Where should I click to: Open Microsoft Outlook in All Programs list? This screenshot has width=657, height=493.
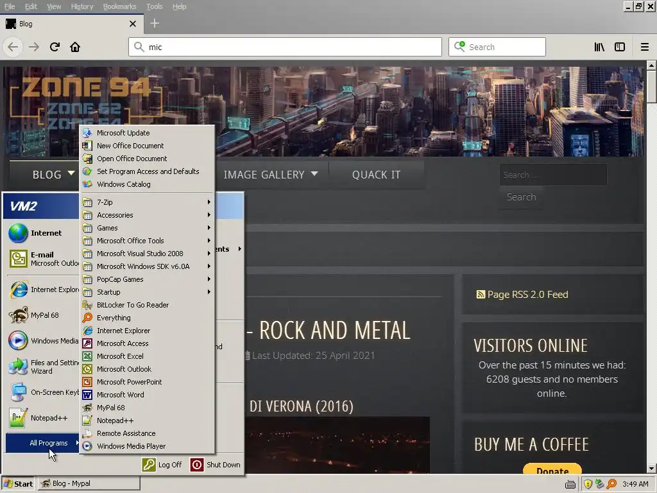pyautogui.click(x=148, y=369)
